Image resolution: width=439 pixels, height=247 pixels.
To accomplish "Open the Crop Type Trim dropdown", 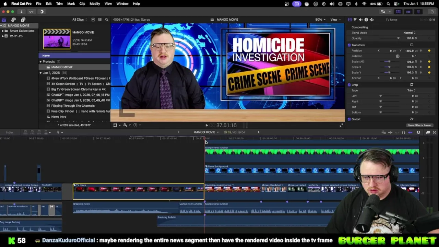I will pos(411,90).
